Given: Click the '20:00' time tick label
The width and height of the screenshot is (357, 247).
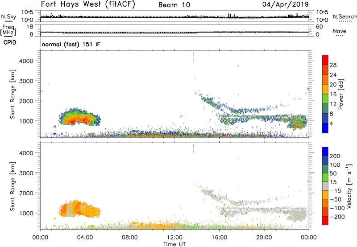Looking at the screenshot, I should [x=264, y=238].
